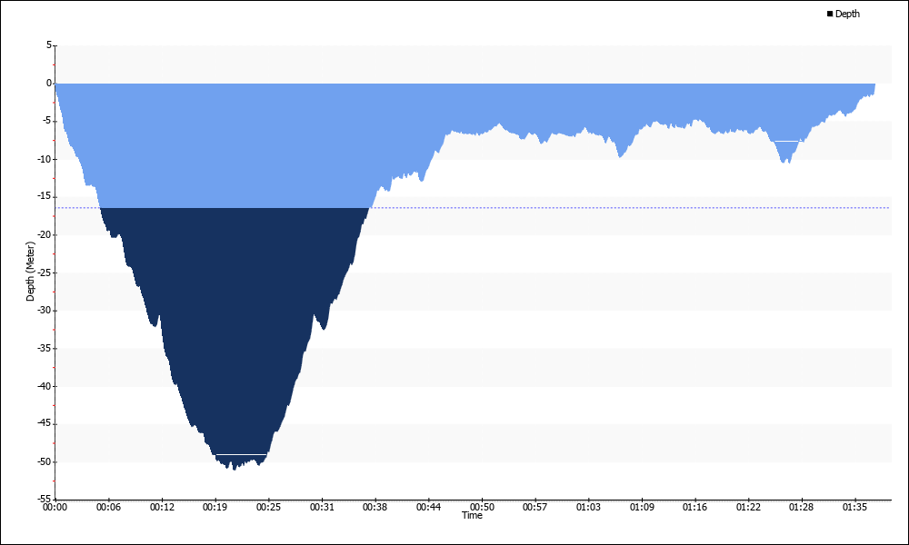Select the -35 depth axis label
Screen dimensions: 909x545
tap(45, 349)
